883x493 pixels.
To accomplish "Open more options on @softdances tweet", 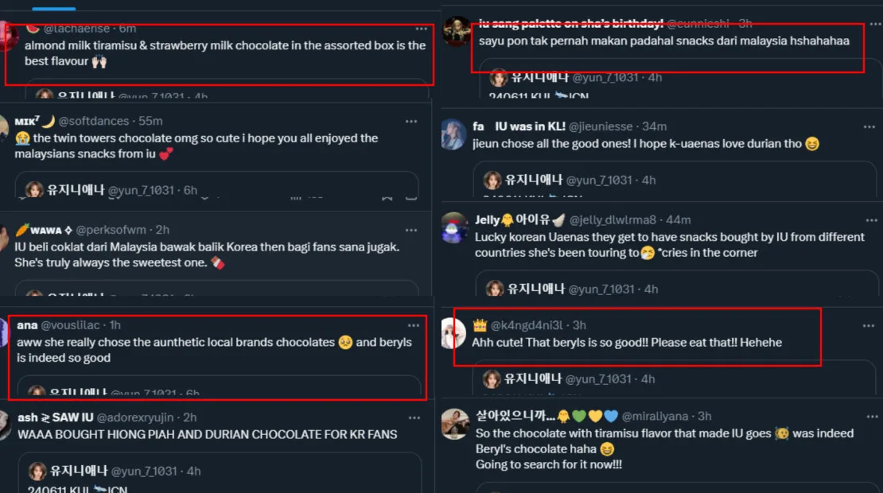I will pos(411,121).
